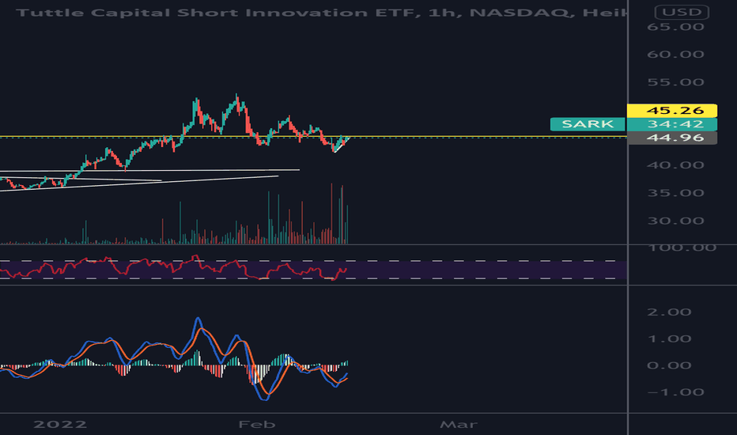Click the 65.00 price axis value

tap(675, 27)
